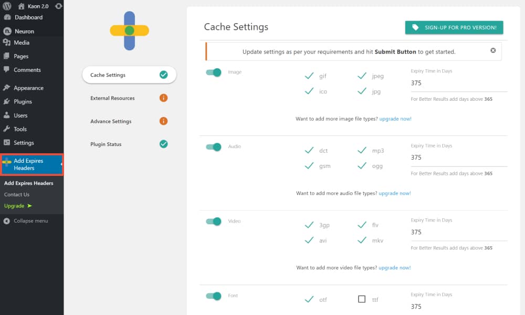Click the updates refresh icon in admin bar
This screenshot has width=525, height=315.
pos(58,6)
